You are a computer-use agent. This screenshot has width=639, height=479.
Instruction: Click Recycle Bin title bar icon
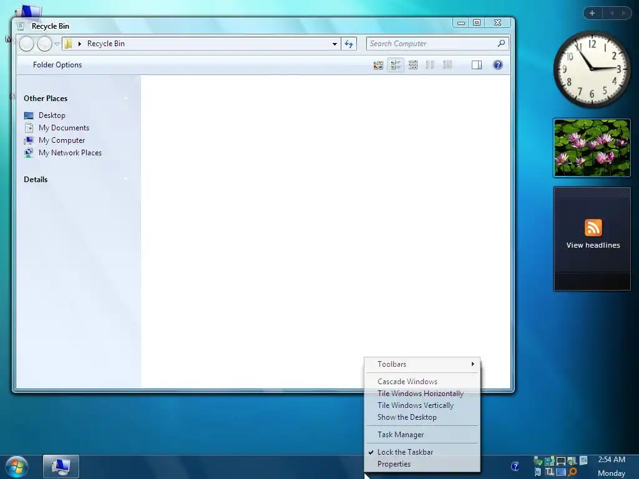[x=21, y=26]
